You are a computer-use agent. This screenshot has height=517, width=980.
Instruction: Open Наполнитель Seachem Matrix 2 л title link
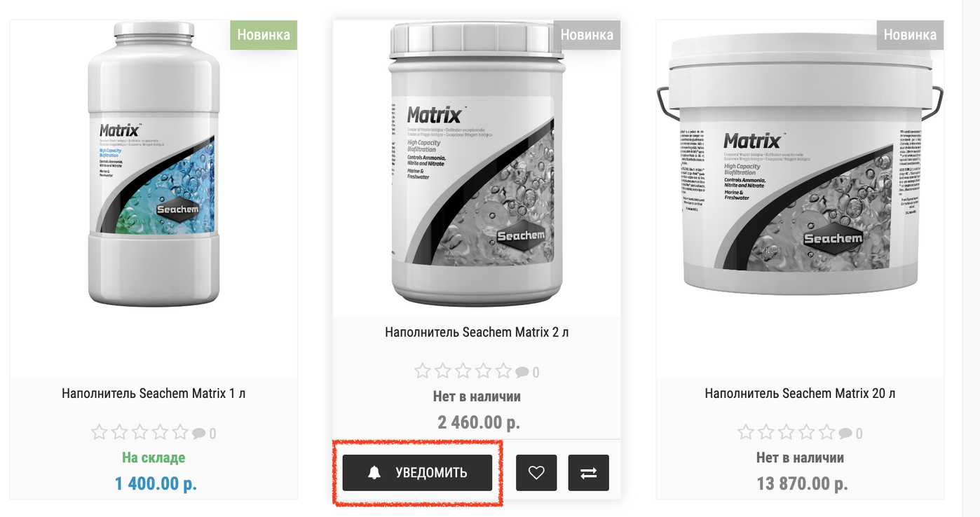click(x=477, y=332)
